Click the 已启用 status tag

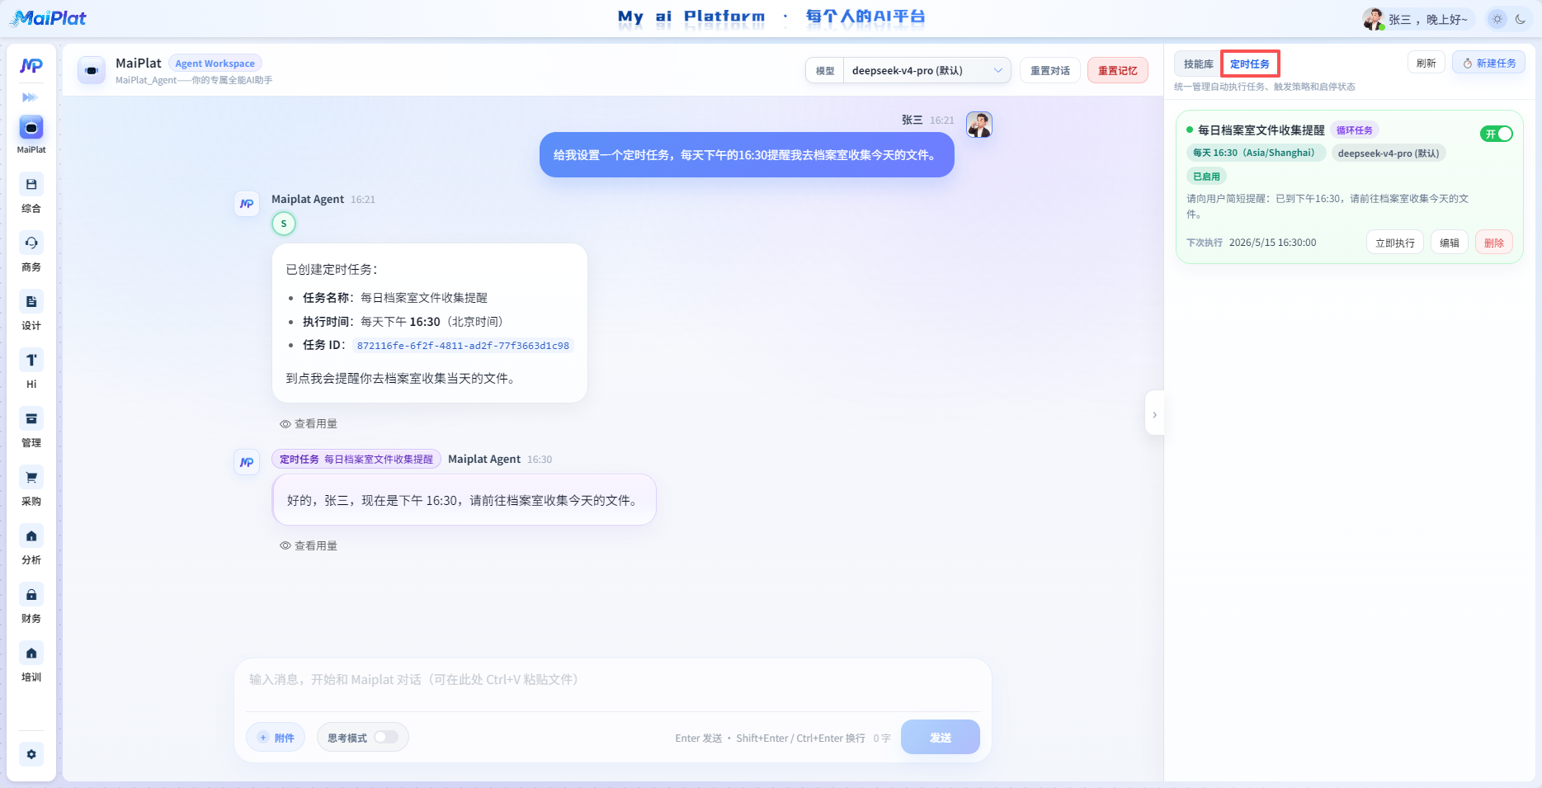click(1206, 177)
